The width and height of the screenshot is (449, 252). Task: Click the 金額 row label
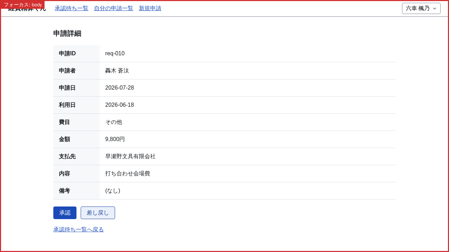(x=65, y=139)
